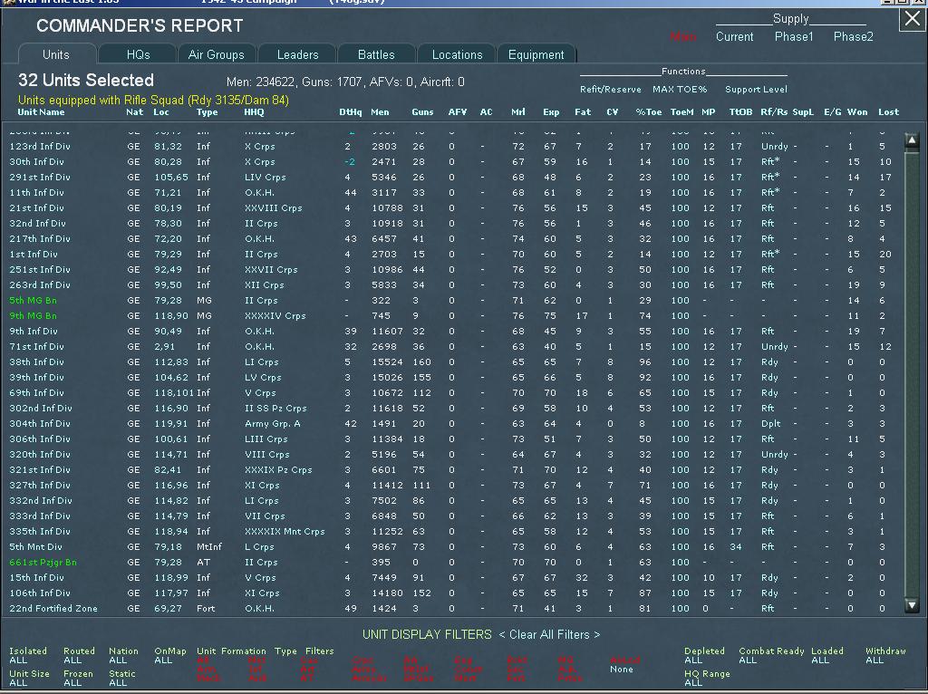Sort by the Nat column header
Image resolution: width=928 pixels, height=694 pixels.
click(x=134, y=111)
